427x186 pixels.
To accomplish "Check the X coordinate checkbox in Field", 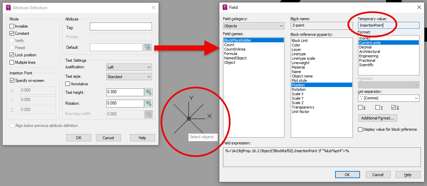I will (360, 108).
